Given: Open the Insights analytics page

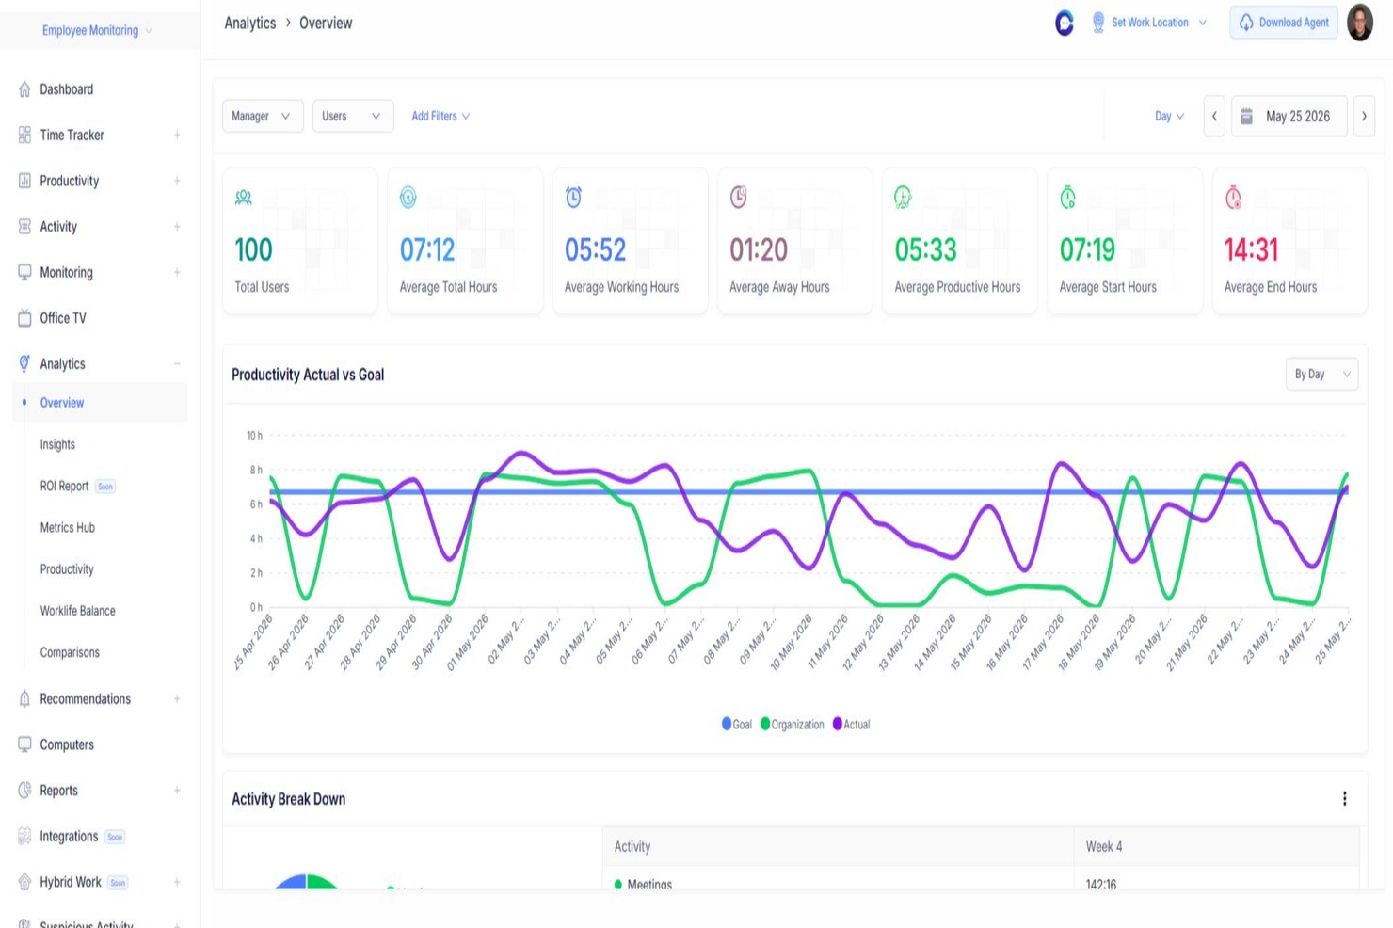Looking at the screenshot, I should pos(57,444).
